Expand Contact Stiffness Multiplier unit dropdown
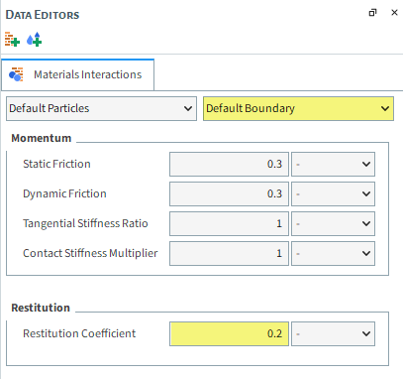 click(333, 253)
